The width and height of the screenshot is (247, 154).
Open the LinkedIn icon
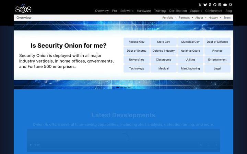[x=220, y=5]
